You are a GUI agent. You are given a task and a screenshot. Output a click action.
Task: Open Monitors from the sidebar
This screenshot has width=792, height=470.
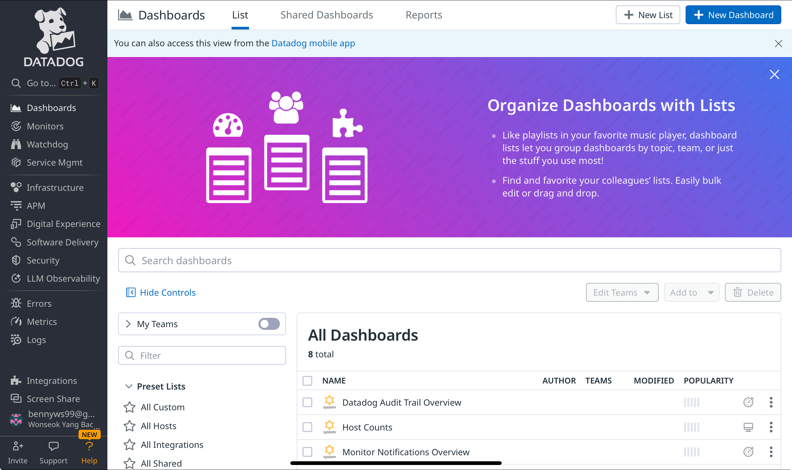pos(45,126)
